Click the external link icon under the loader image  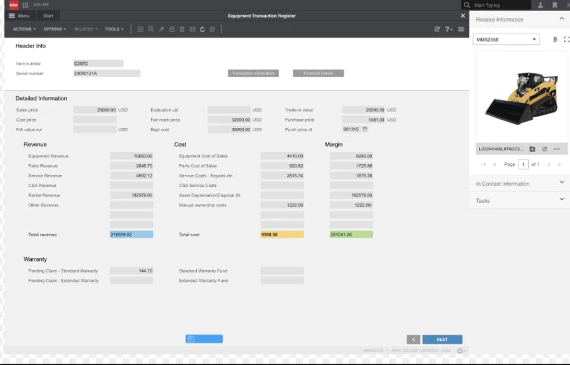(x=545, y=149)
